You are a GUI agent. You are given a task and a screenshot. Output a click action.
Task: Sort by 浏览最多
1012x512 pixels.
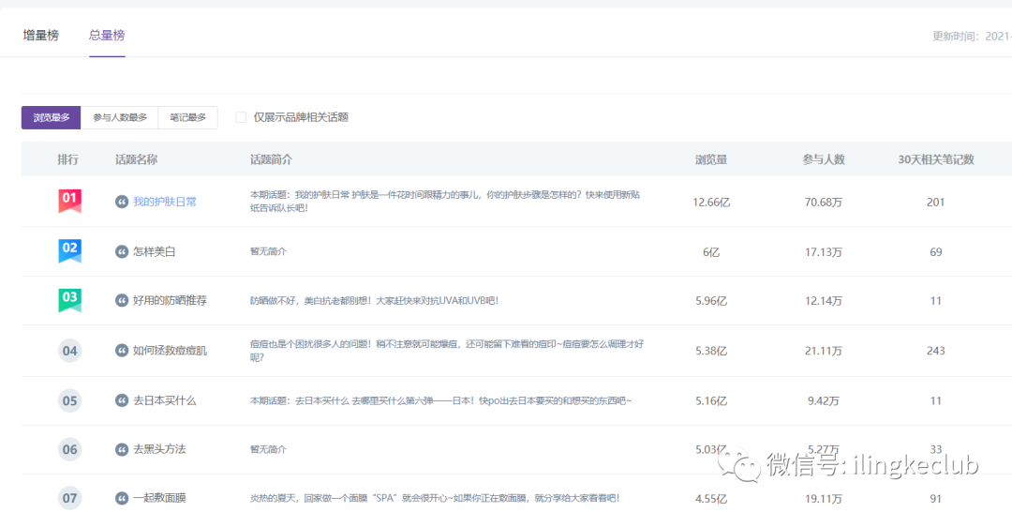(51, 117)
